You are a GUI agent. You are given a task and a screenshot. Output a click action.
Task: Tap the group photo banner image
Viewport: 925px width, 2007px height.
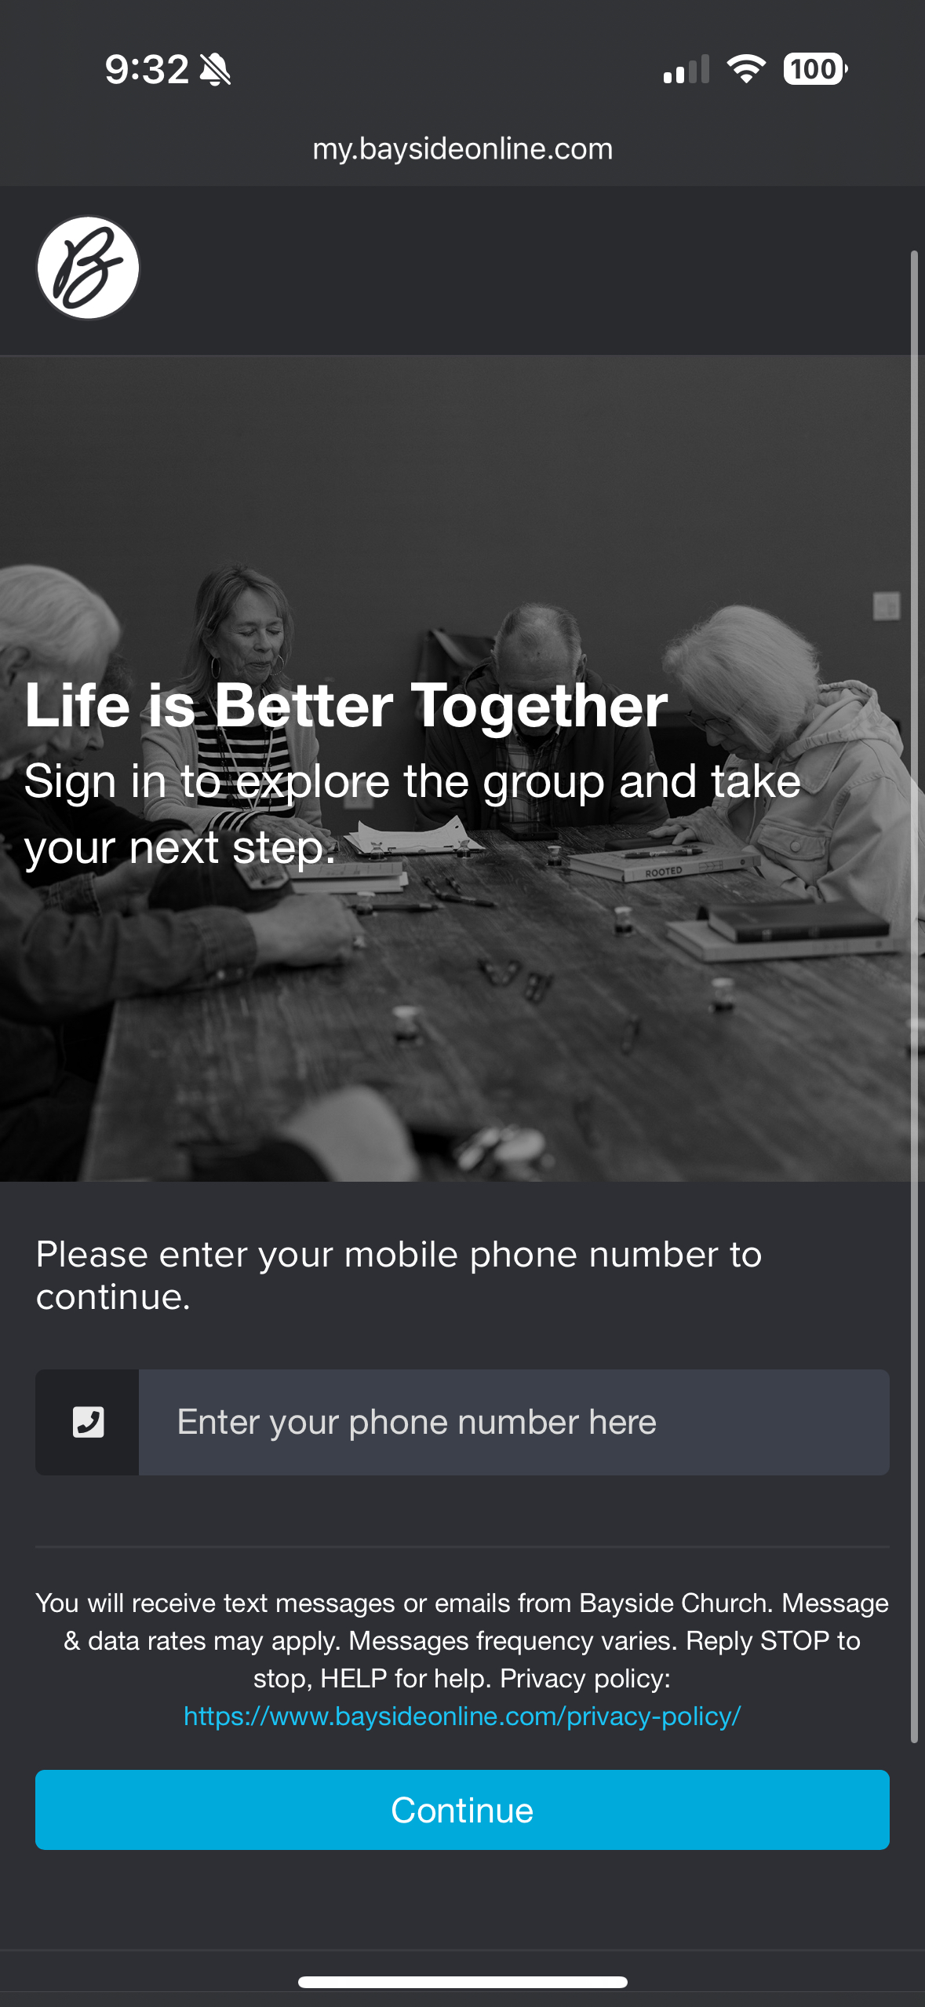coord(462,770)
